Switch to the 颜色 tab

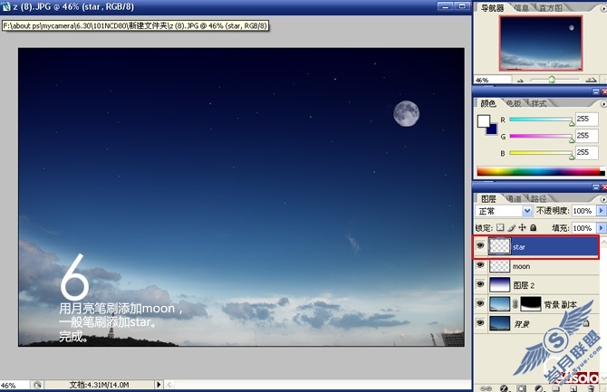pos(487,103)
